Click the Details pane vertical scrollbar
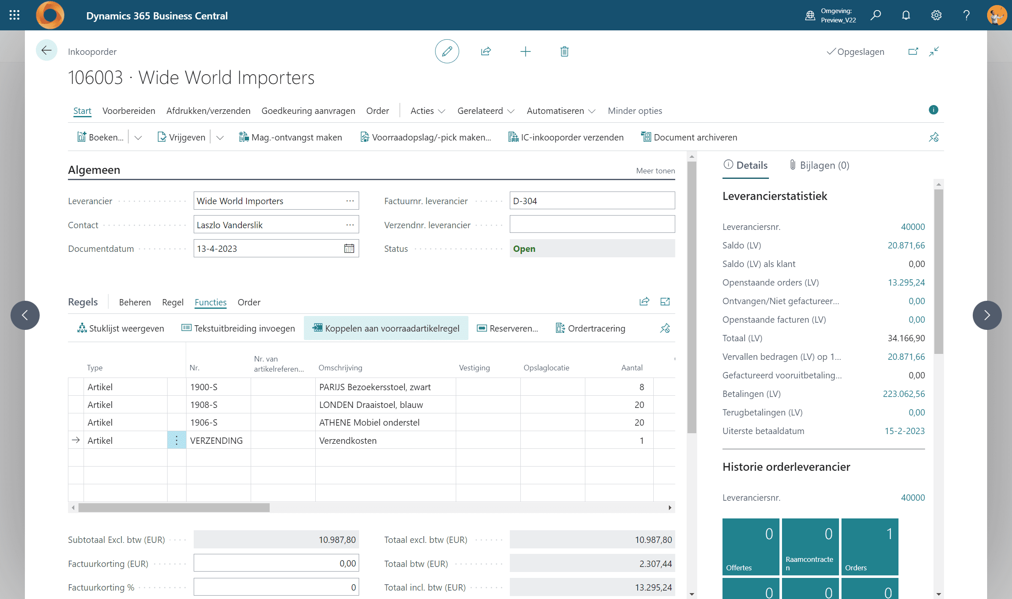Screen dimensions: 1012x599 click(939, 271)
